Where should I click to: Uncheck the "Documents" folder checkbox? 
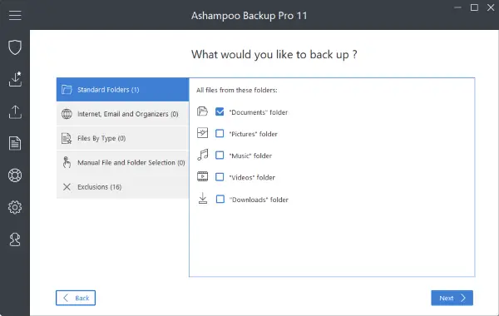point(220,111)
